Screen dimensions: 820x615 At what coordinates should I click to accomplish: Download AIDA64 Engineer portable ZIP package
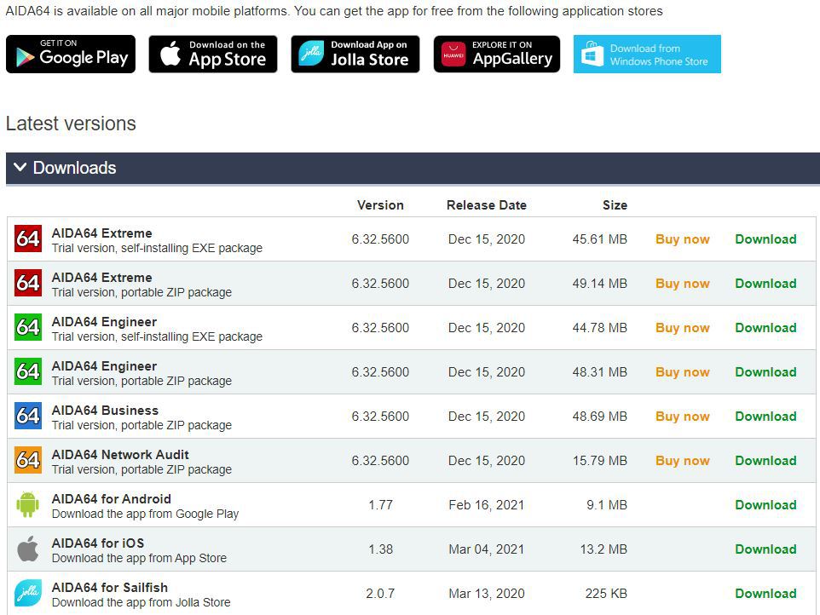pos(765,372)
